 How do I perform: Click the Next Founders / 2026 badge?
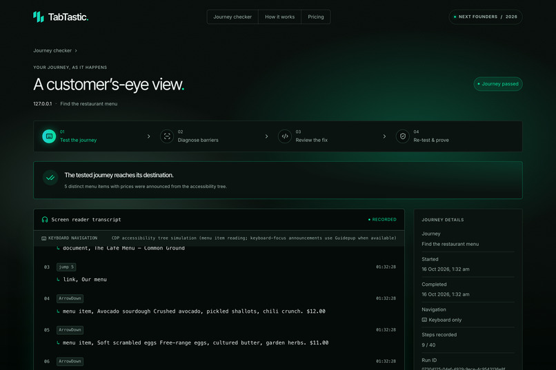tap(486, 17)
